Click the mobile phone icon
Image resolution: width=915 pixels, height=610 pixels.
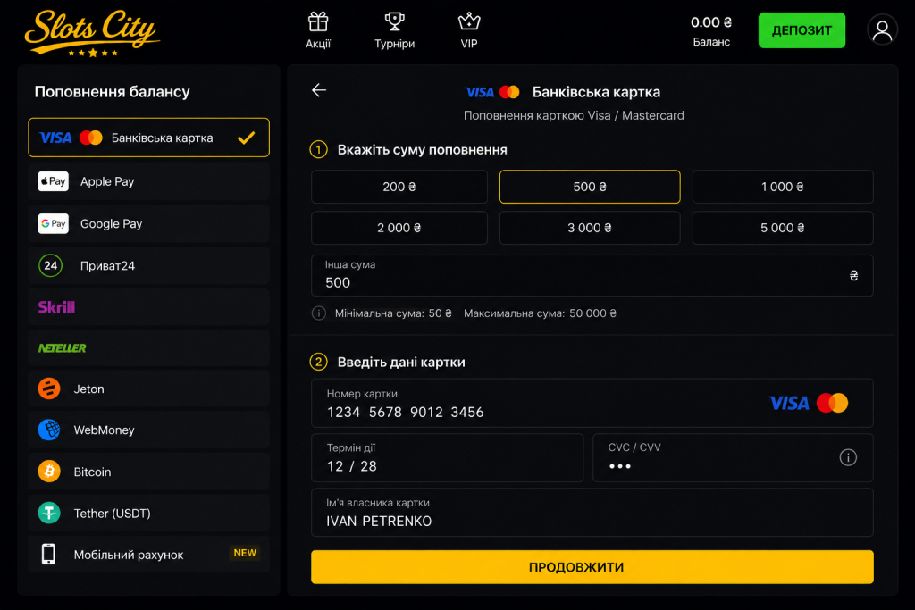tap(48, 554)
